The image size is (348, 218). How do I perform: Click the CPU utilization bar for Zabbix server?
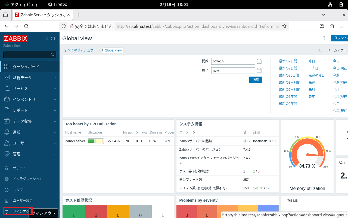point(96,141)
